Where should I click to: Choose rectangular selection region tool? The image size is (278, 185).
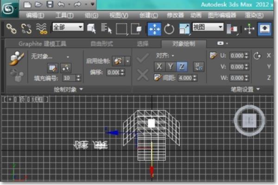click(x=122, y=29)
